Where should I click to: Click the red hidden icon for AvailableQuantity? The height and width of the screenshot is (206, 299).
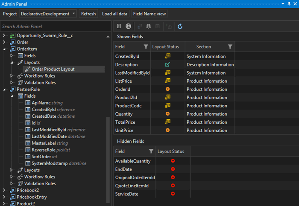tap(173, 161)
